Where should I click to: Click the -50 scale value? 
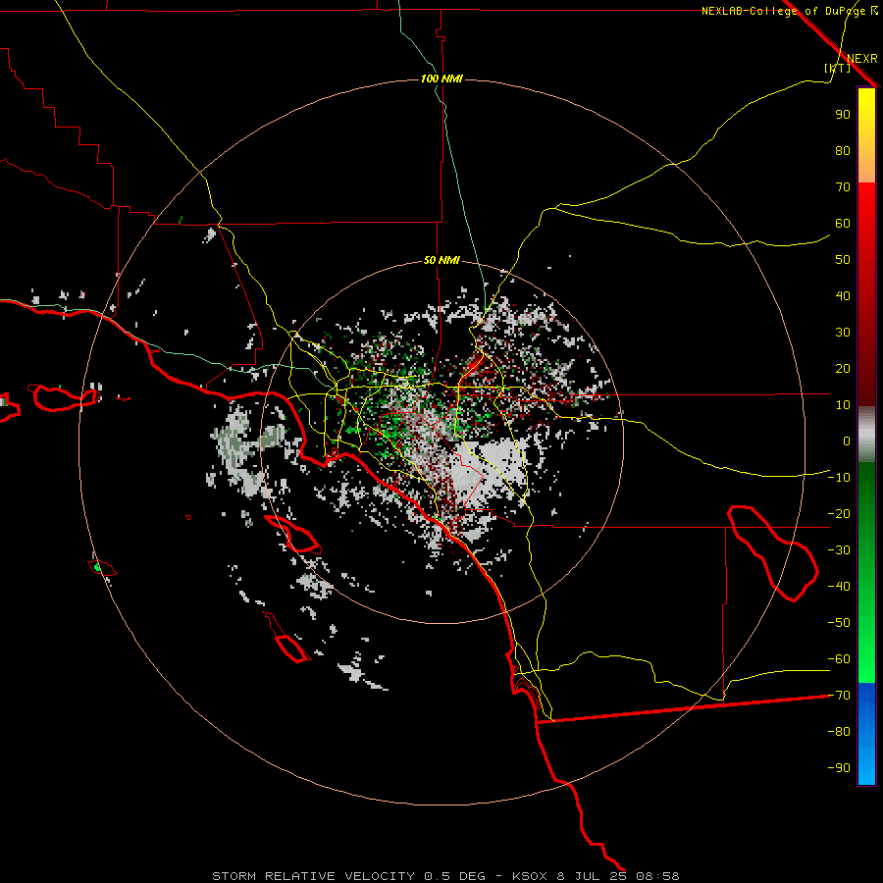tap(839, 623)
